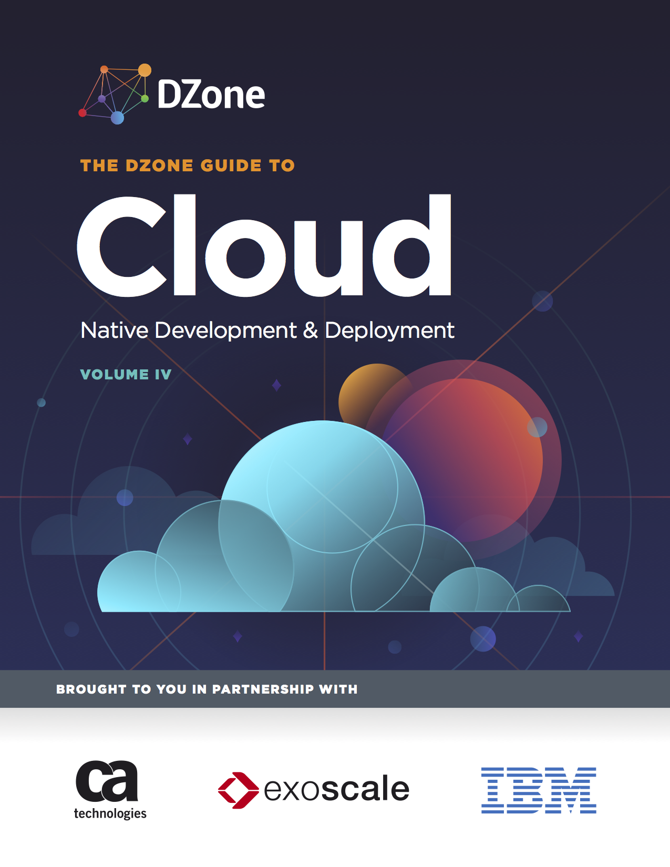Click the large "Cloud" title
Image resolution: width=670 pixels, height=867 pixels.
(x=264, y=245)
